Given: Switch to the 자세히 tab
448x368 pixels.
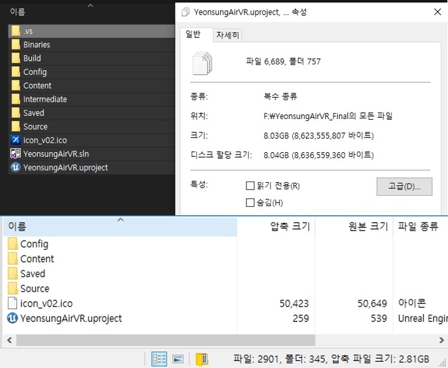Looking at the screenshot, I should pyautogui.click(x=227, y=35).
